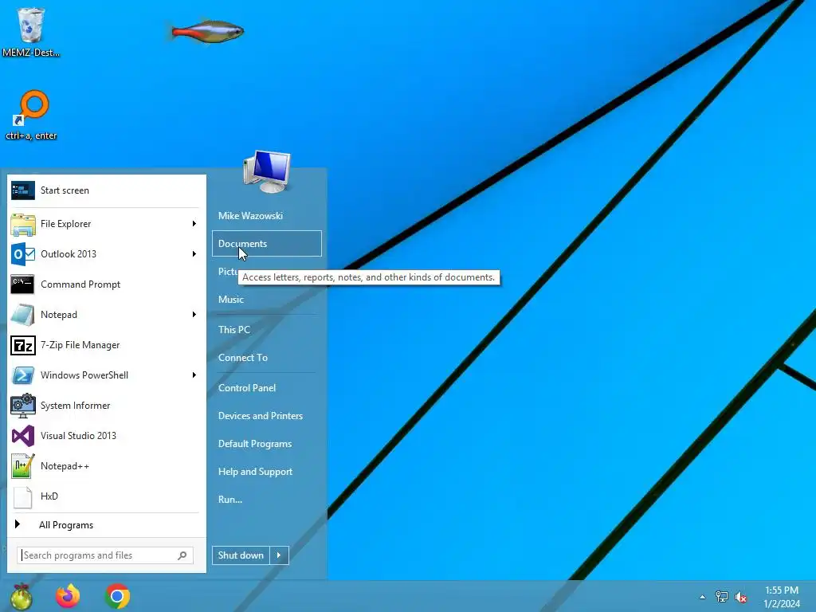The width and height of the screenshot is (816, 612).
Task: Click the network tray icon
Action: pos(722,597)
